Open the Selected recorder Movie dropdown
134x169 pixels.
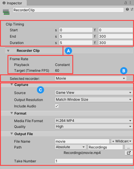coord(91,78)
